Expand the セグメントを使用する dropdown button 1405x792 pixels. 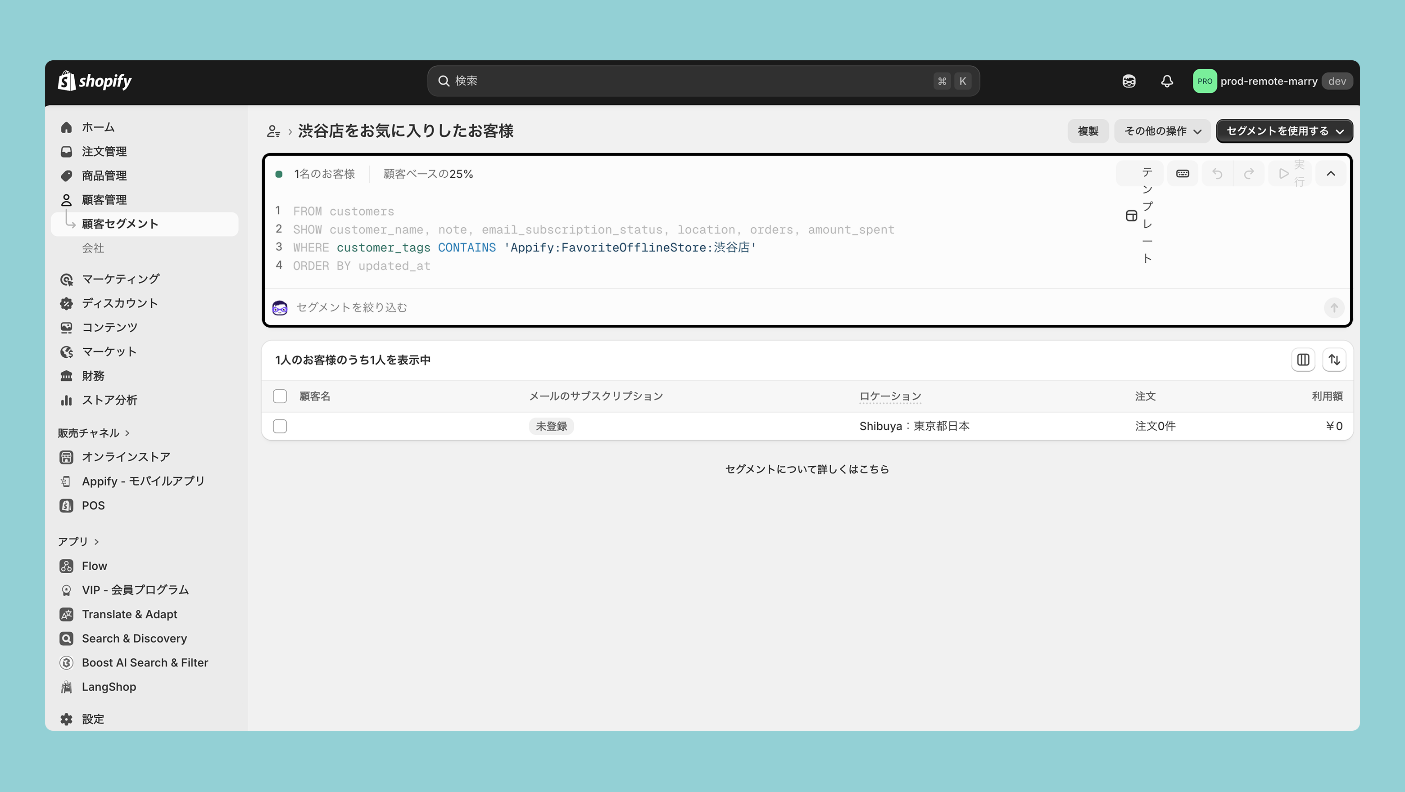coord(1284,131)
